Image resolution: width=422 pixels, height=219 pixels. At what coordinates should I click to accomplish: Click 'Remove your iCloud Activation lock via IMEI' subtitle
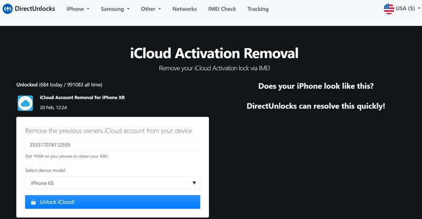click(214, 68)
